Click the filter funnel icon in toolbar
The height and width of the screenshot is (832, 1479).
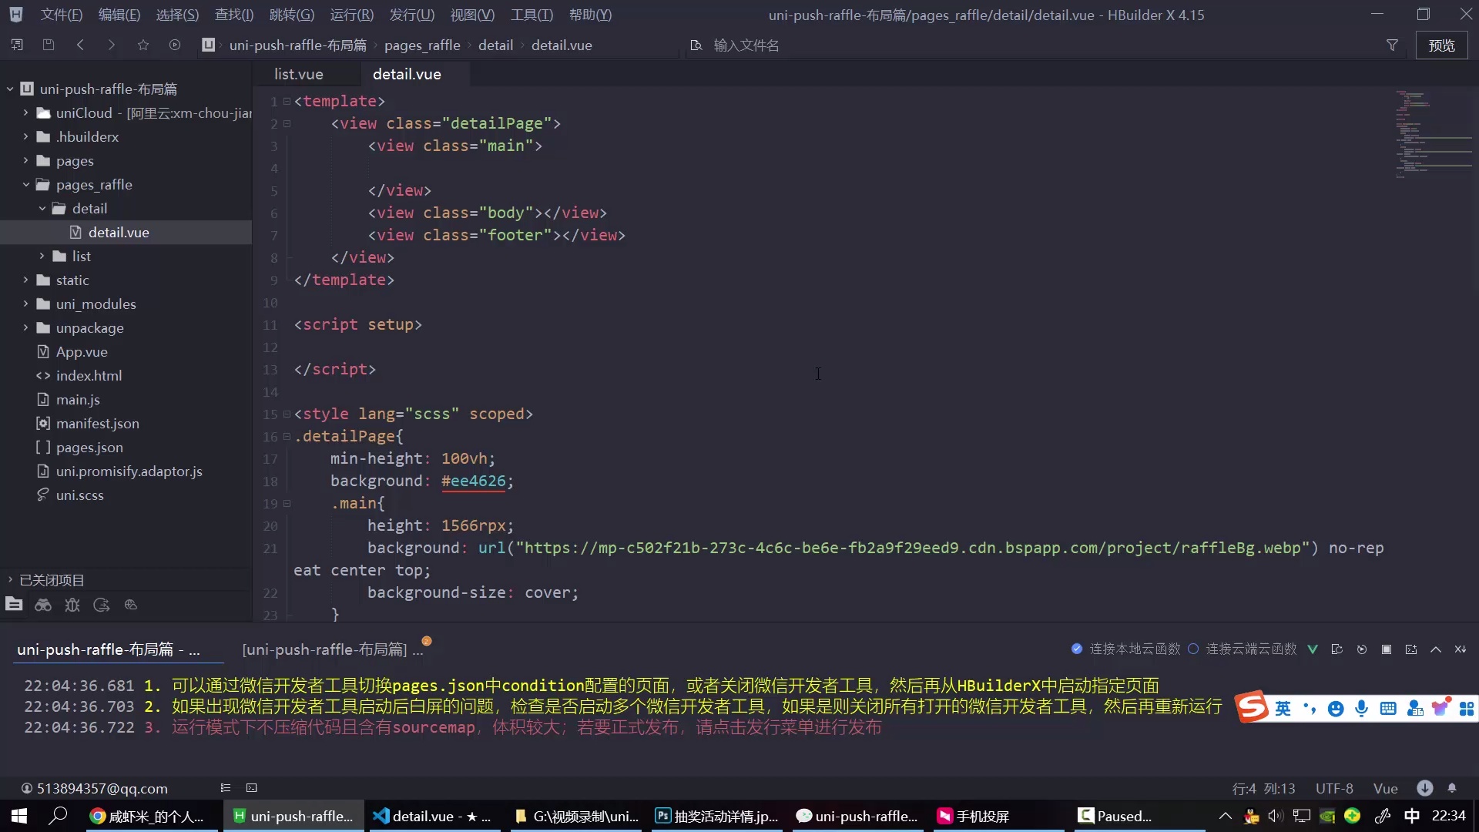(x=1392, y=45)
